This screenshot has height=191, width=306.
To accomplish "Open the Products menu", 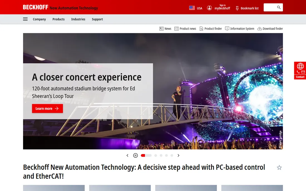I will click(x=58, y=19).
